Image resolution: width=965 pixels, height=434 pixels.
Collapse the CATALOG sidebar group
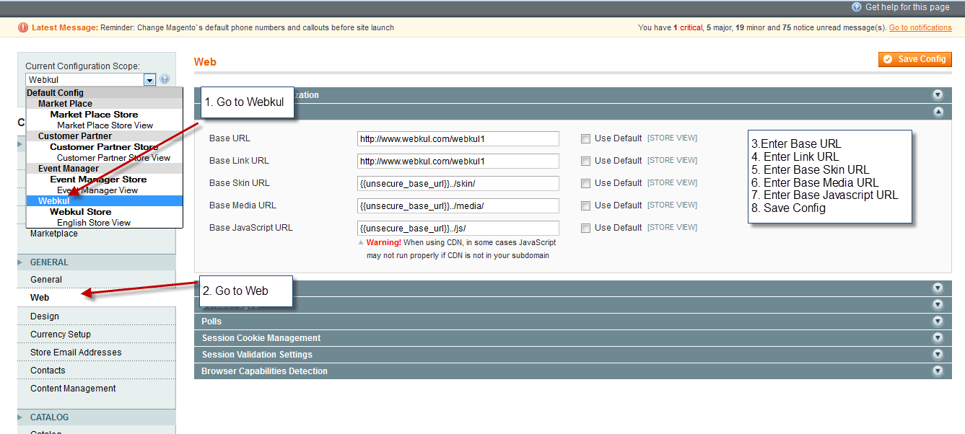(x=97, y=417)
